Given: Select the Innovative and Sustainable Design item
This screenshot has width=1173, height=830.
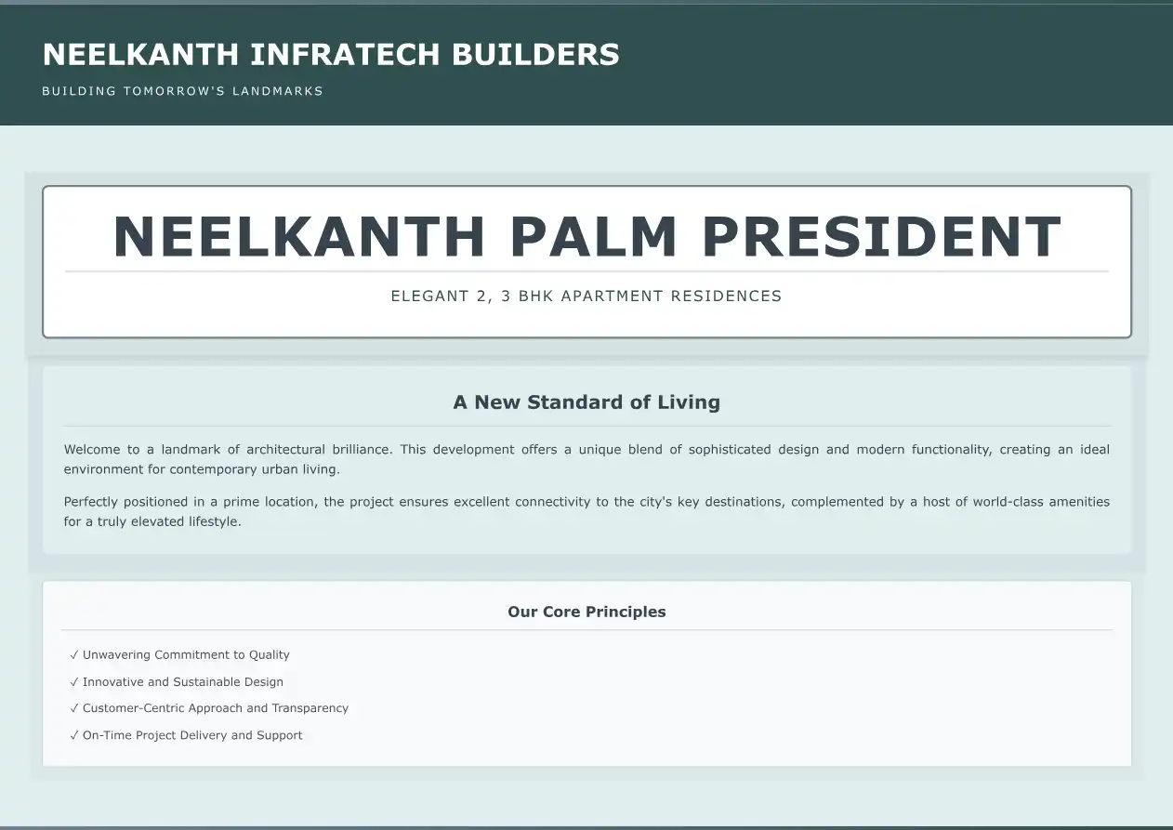Looking at the screenshot, I should [183, 682].
